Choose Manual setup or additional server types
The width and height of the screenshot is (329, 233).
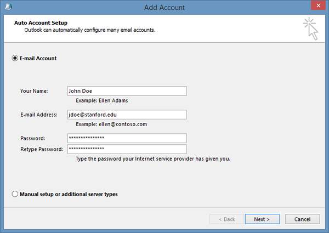15,194
